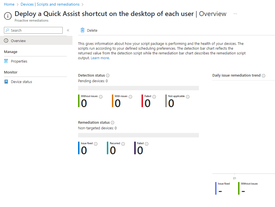275x207 pixels.
Task: Click info icon beside With issues
Action: click(130, 97)
